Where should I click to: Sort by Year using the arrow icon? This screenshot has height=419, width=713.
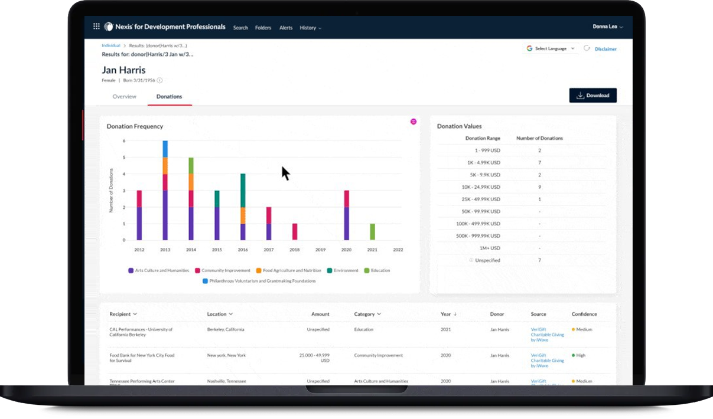455,314
